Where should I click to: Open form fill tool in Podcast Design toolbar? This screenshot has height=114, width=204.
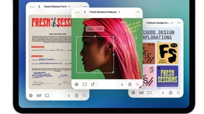pyautogui.click(x=141, y=93)
